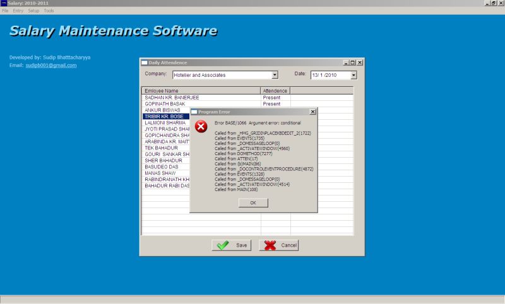
Task: Open the Entry menu
Action: [x=18, y=11]
